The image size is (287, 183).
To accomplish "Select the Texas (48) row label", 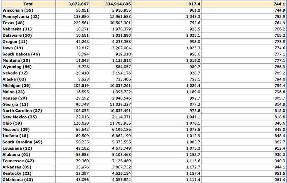I will pos(14,23).
